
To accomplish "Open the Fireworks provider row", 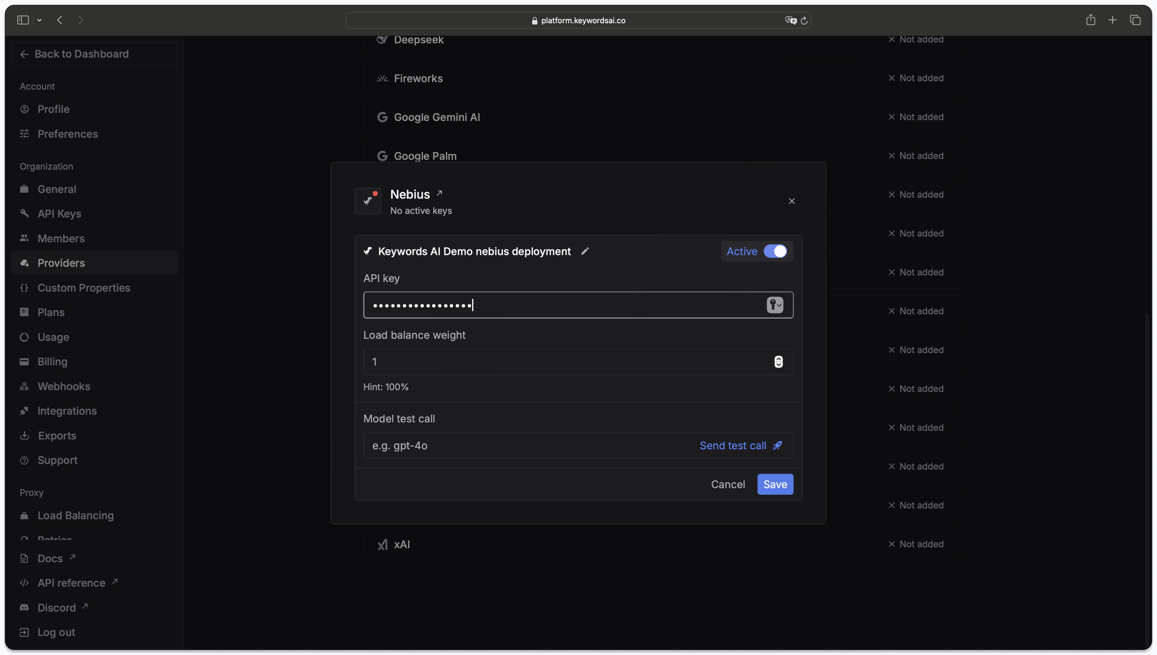I will pos(662,78).
